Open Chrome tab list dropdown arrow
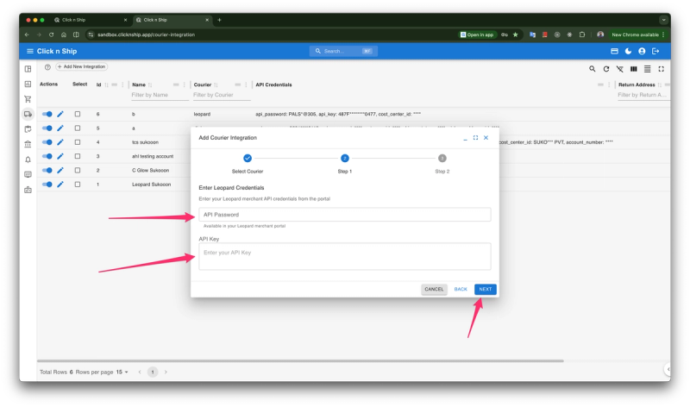Screen dimensions: 690x407 click(663, 20)
